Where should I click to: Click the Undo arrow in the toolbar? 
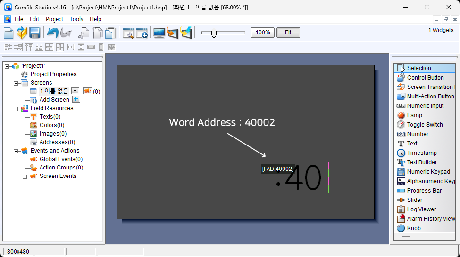(52, 32)
